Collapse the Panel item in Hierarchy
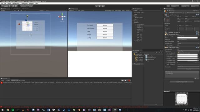 click(134, 23)
